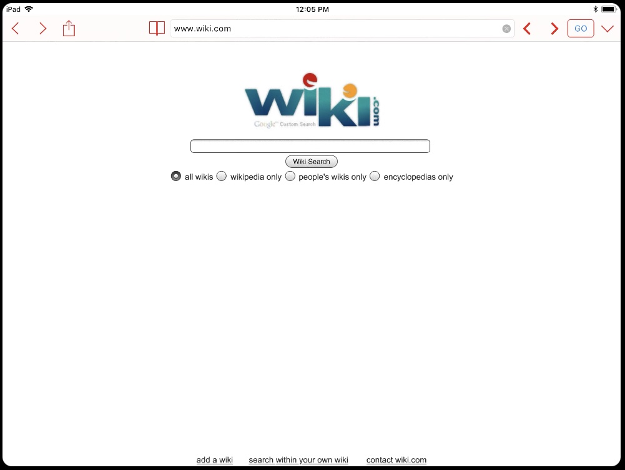This screenshot has height=470, width=625.
Task: Select the 'encyclopedias only' radio option
Action: point(375,176)
